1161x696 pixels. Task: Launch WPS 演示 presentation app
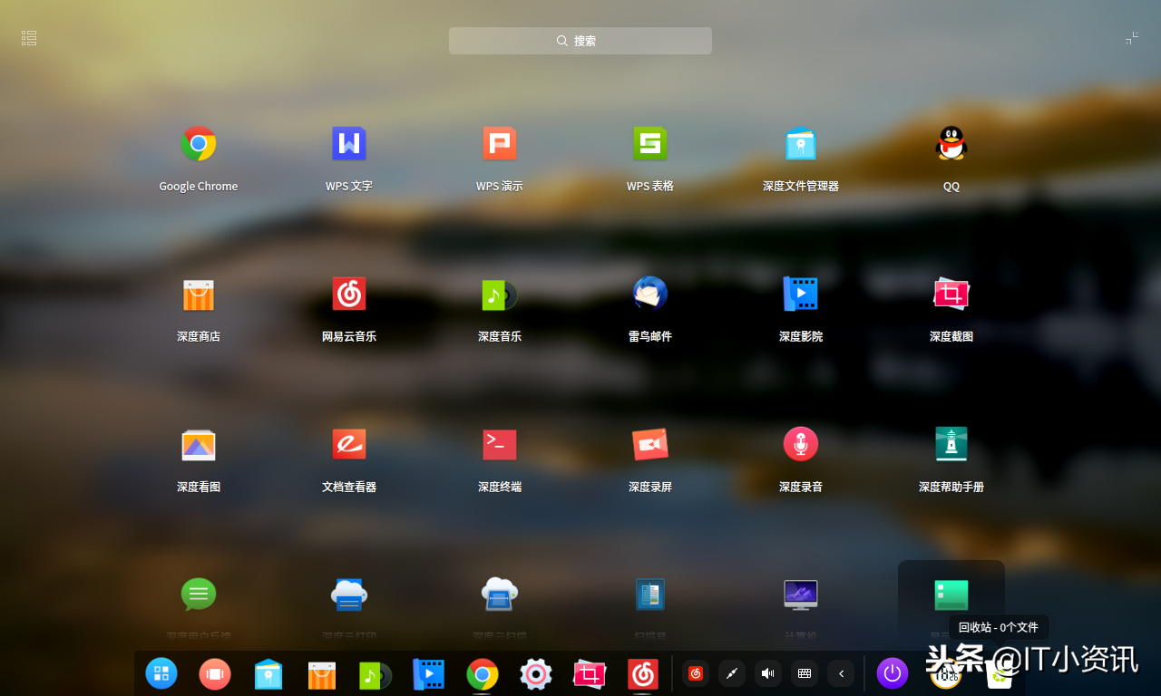tap(500, 144)
